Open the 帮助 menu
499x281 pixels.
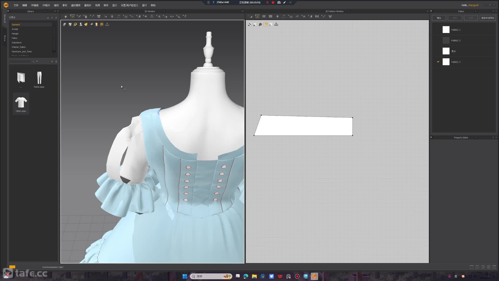pyautogui.click(x=153, y=5)
